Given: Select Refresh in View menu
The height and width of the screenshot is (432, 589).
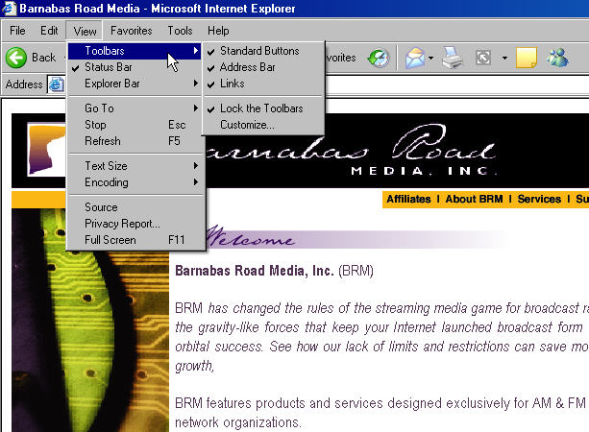Looking at the screenshot, I should click(135, 141).
